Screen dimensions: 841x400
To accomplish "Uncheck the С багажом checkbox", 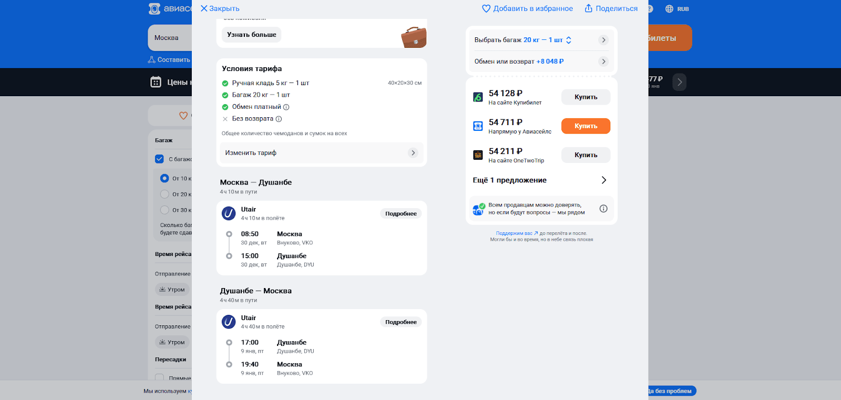I will pyautogui.click(x=159, y=159).
